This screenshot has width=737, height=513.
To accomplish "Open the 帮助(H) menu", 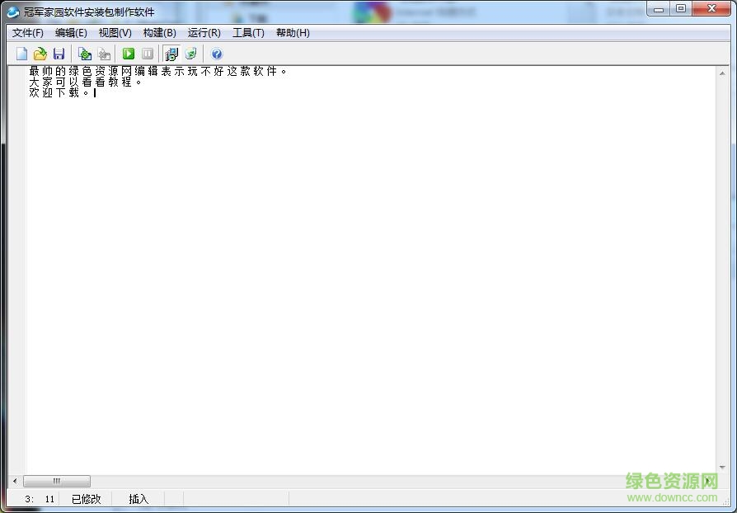I will coord(293,32).
